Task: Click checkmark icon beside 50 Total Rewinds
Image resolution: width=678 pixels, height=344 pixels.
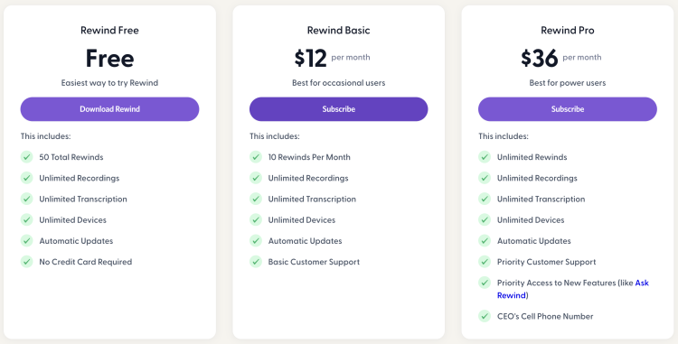Action: click(x=27, y=157)
